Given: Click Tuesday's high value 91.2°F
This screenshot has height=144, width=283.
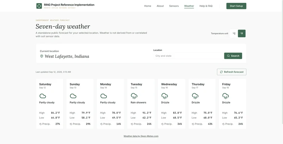Looking at the screenshot, I should 147,113.
